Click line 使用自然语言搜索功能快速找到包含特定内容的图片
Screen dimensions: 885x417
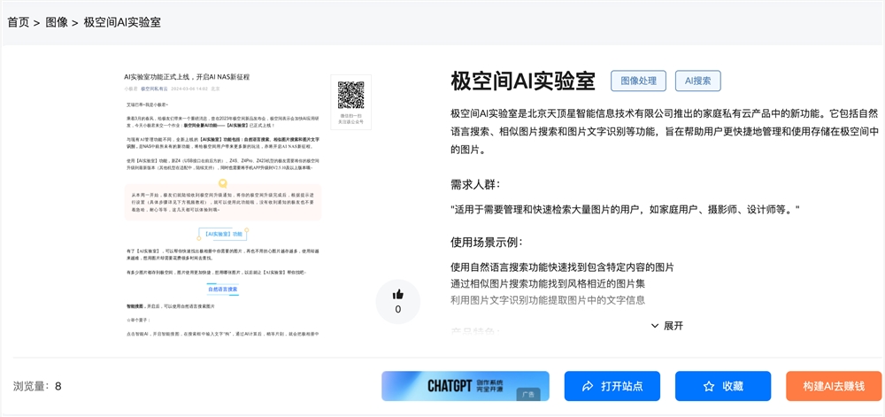(x=562, y=266)
